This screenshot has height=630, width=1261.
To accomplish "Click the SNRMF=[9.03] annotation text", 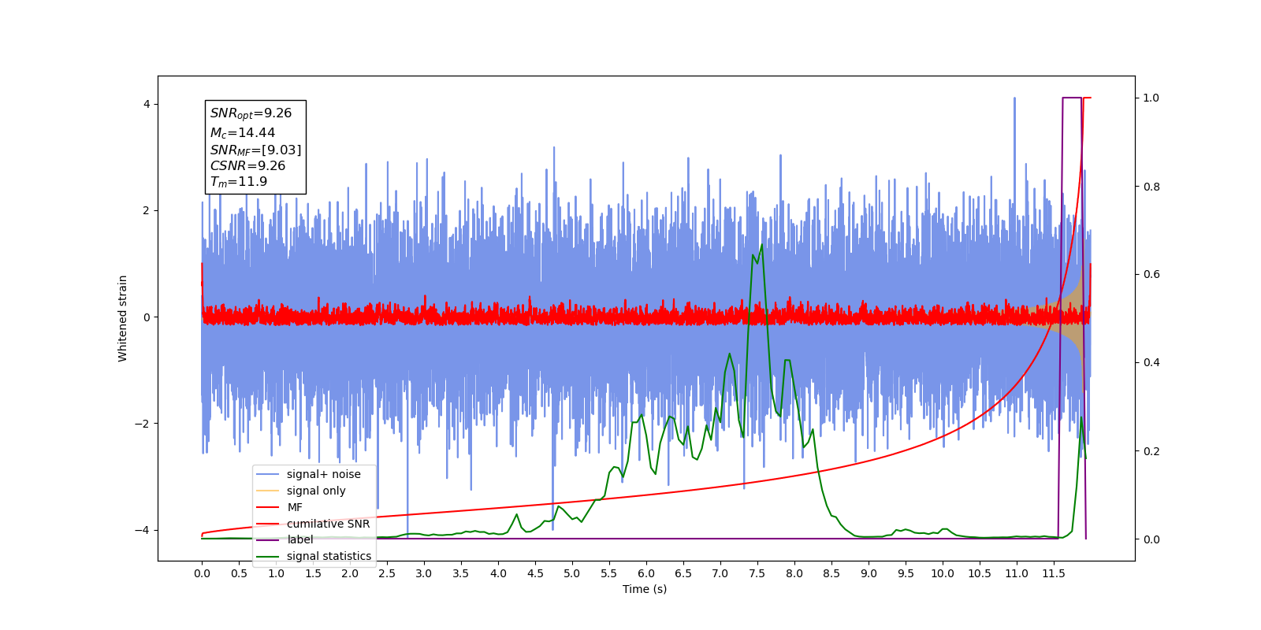I will click(x=255, y=150).
